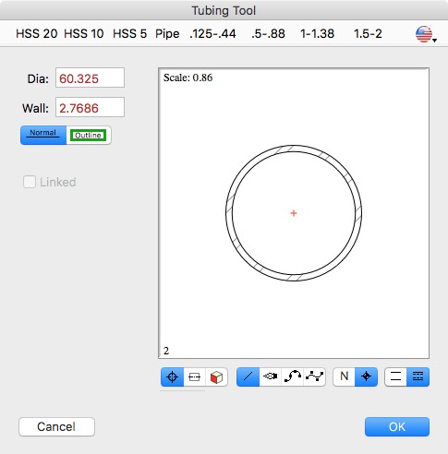Pick the straight line drawing mode
The image size is (448, 454).
click(x=248, y=376)
